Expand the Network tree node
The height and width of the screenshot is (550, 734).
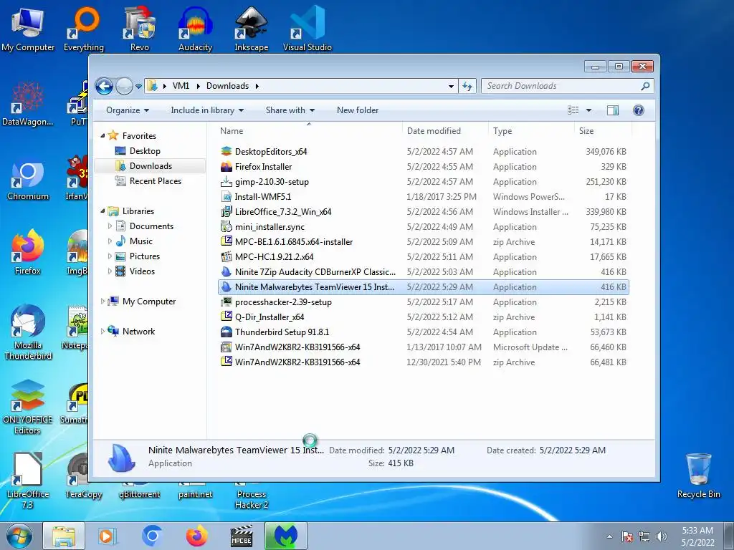point(103,331)
